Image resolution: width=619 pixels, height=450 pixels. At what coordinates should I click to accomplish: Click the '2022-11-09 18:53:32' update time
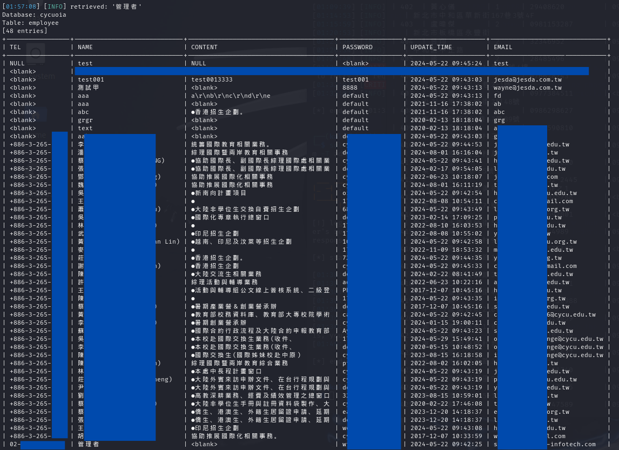tap(446, 250)
